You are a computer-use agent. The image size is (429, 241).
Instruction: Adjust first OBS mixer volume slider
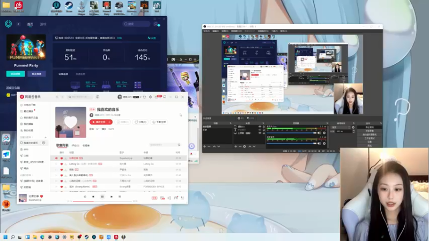[x=291, y=133]
